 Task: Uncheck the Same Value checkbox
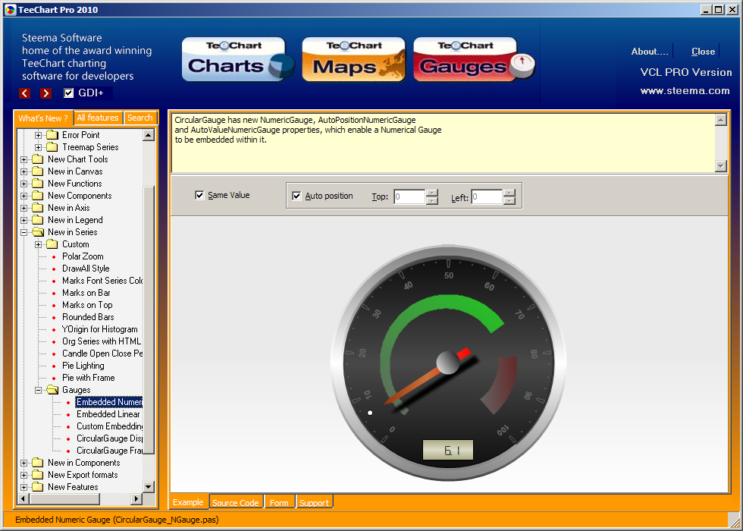pos(199,196)
